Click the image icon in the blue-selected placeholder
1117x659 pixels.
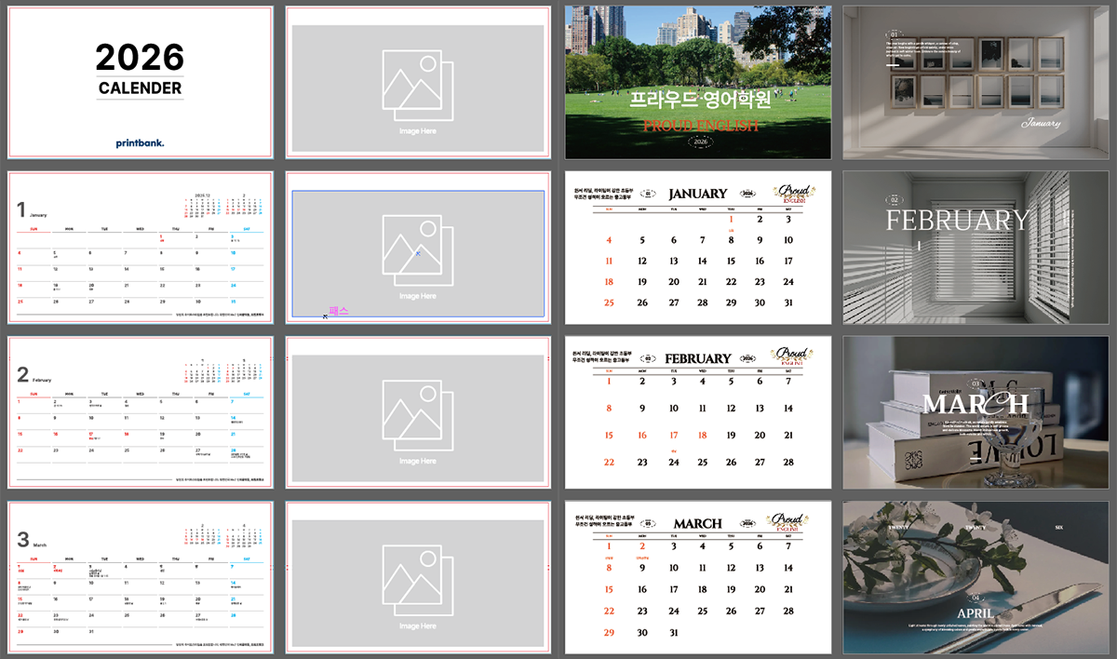click(417, 250)
